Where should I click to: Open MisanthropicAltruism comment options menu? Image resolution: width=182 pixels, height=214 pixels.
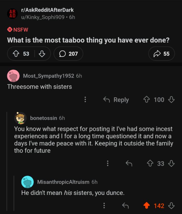104,206
